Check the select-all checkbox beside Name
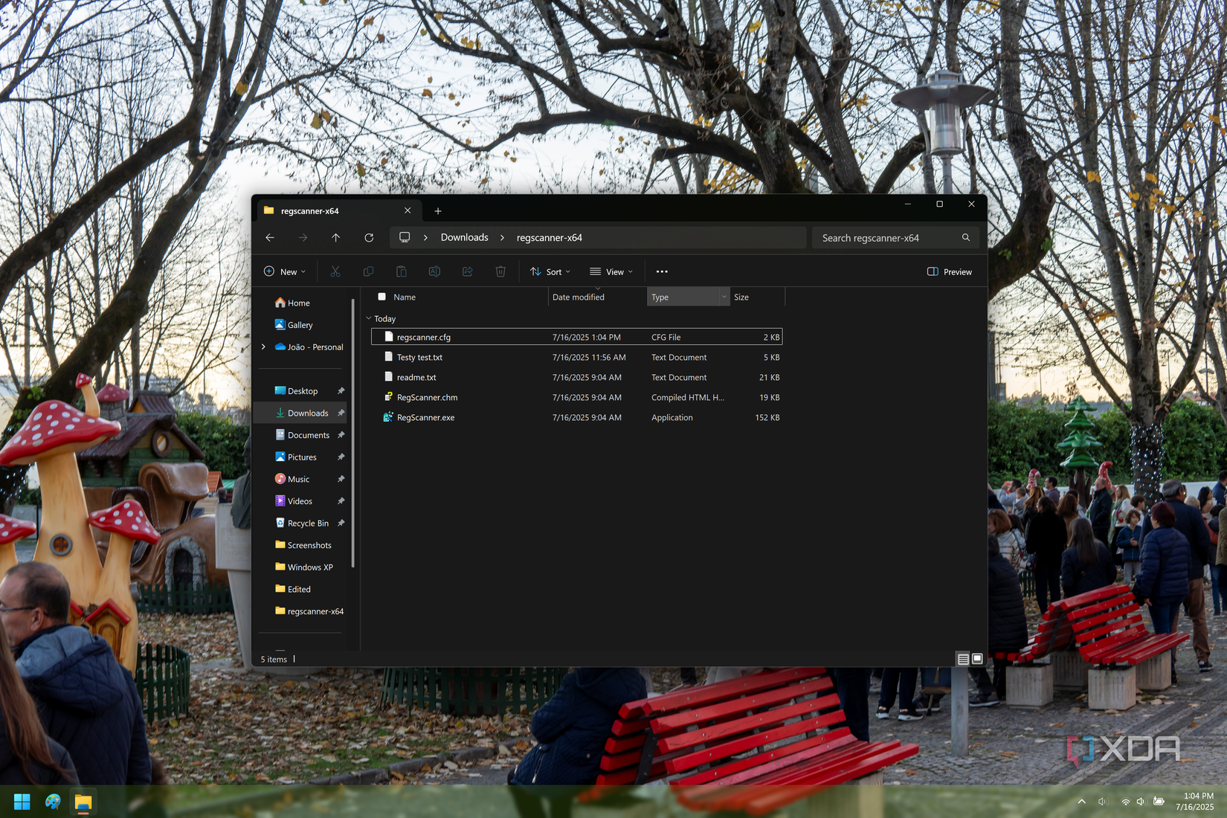The height and width of the screenshot is (818, 1227). [x=381, y=296]
